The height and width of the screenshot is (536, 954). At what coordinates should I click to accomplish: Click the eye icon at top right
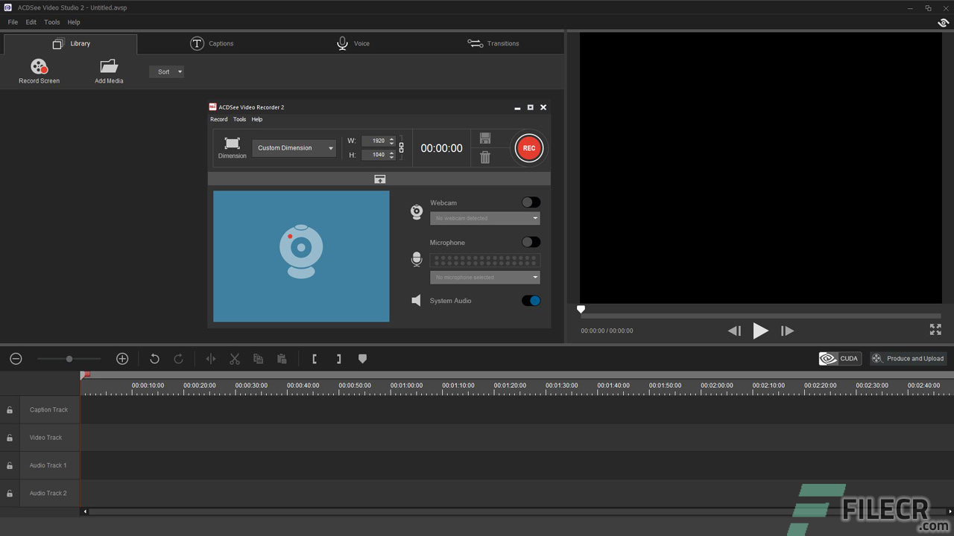[943, 23]
